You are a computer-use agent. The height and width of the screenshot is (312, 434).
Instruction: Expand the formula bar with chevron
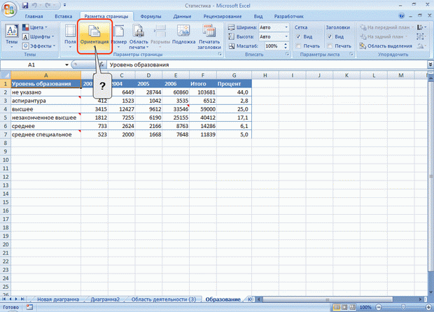coord(430,64)
